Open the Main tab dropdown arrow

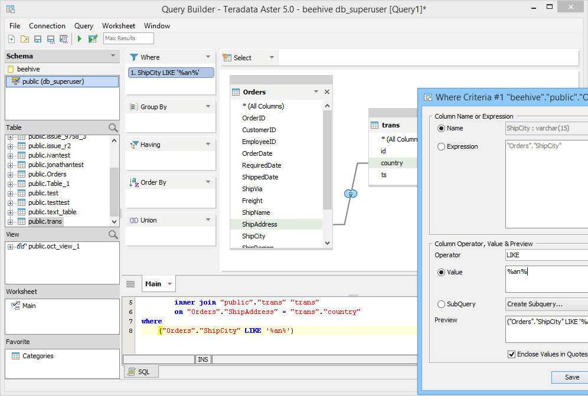pos(170,284)
